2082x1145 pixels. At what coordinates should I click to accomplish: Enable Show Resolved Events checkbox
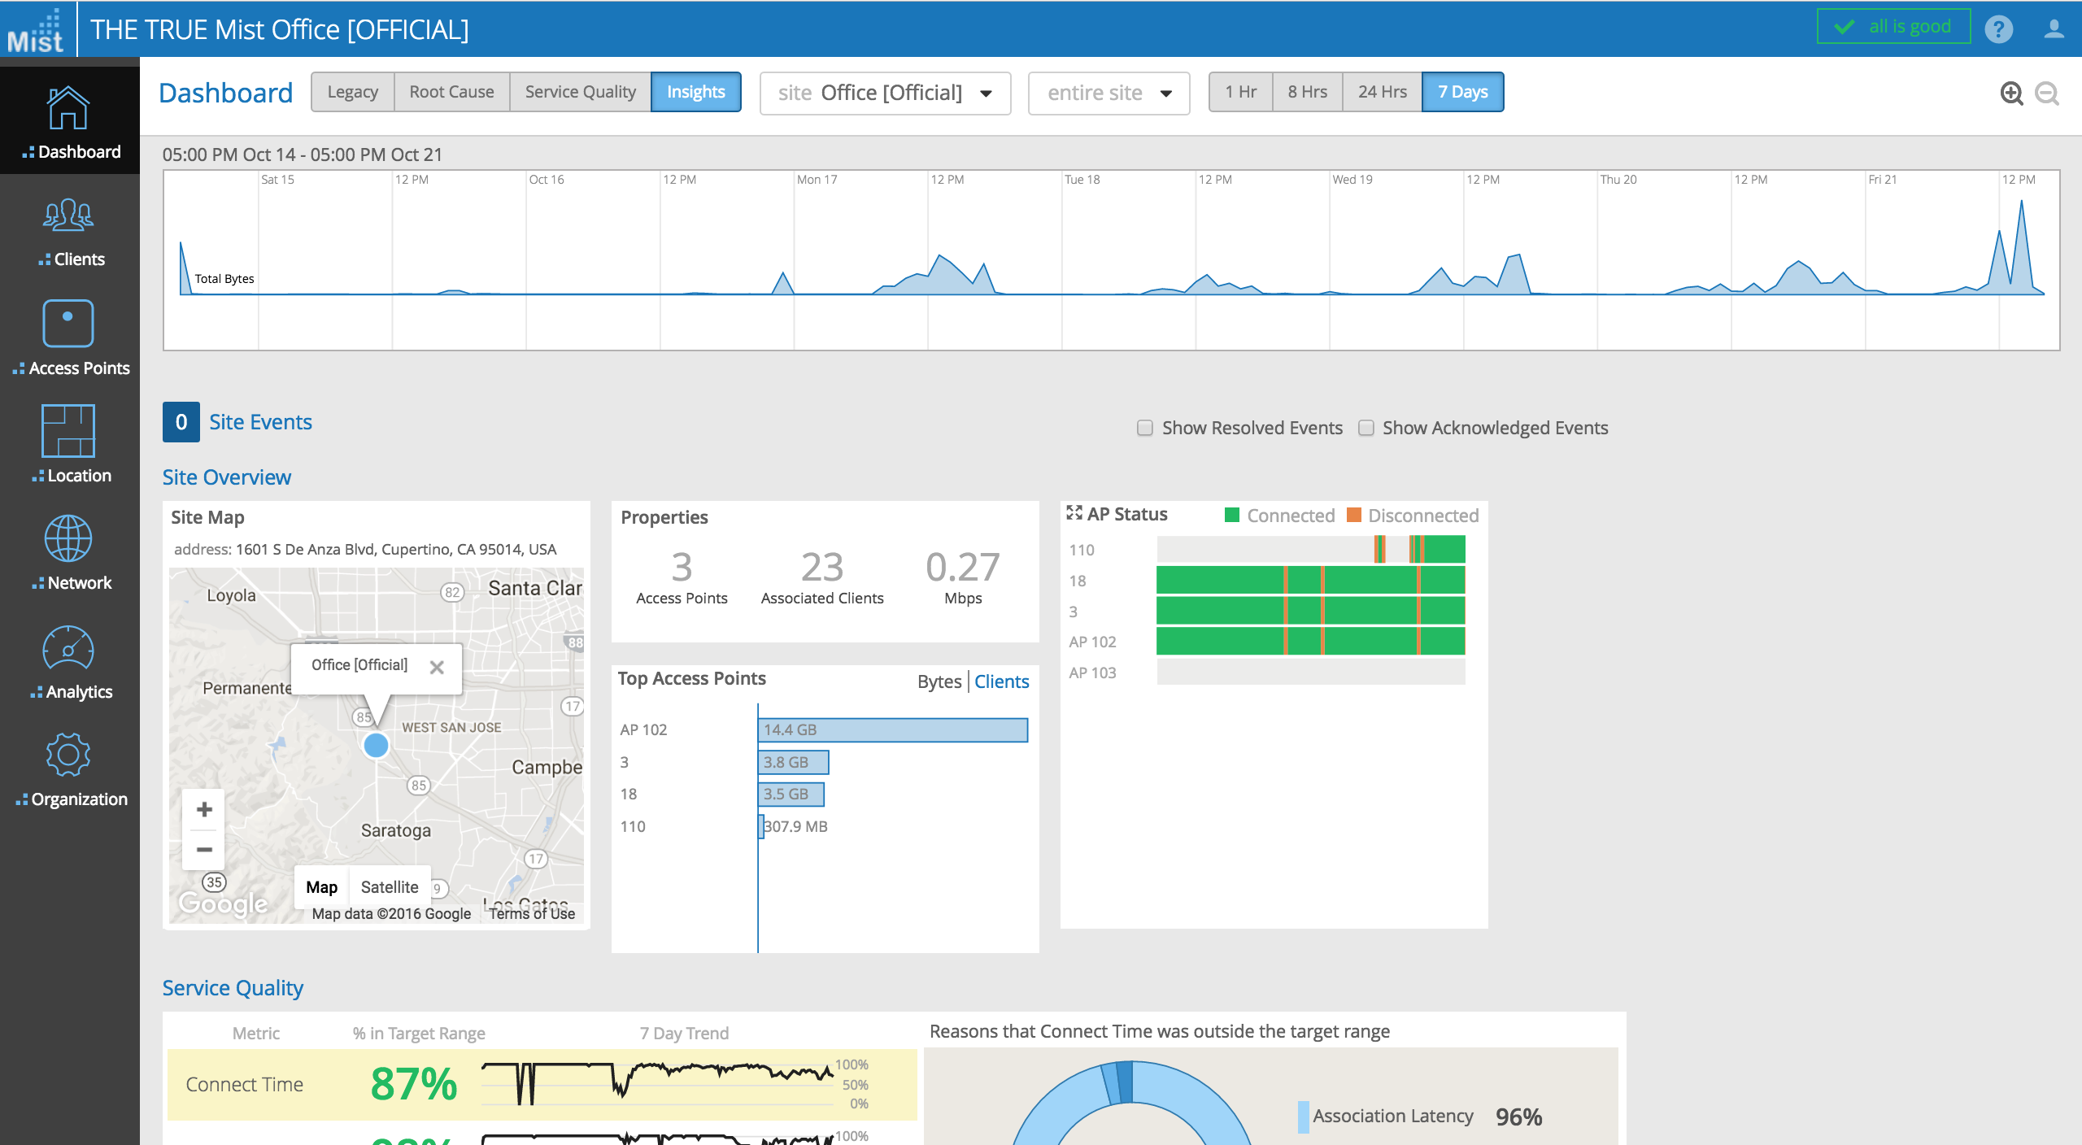tap(1144, 428)
